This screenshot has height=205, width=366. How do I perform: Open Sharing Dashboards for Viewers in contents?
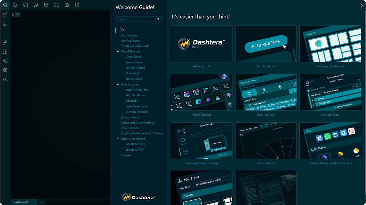142,133
